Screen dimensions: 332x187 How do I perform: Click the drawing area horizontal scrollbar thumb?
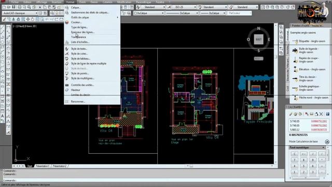[x=191, y=166]
